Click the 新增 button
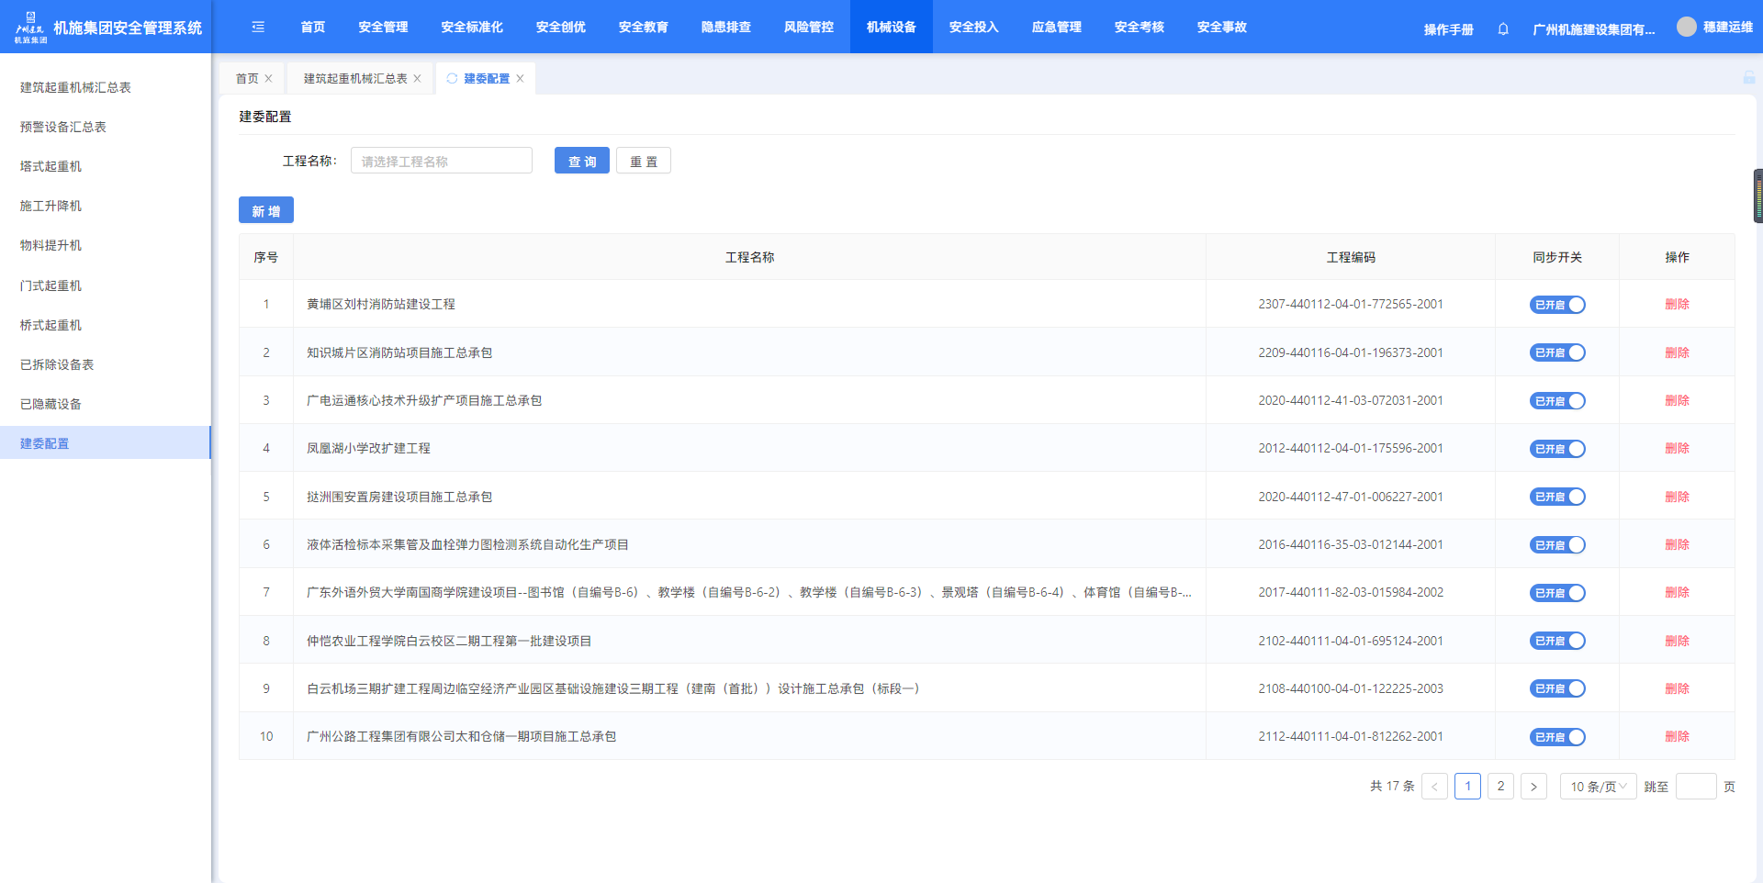 coord(266,211)
